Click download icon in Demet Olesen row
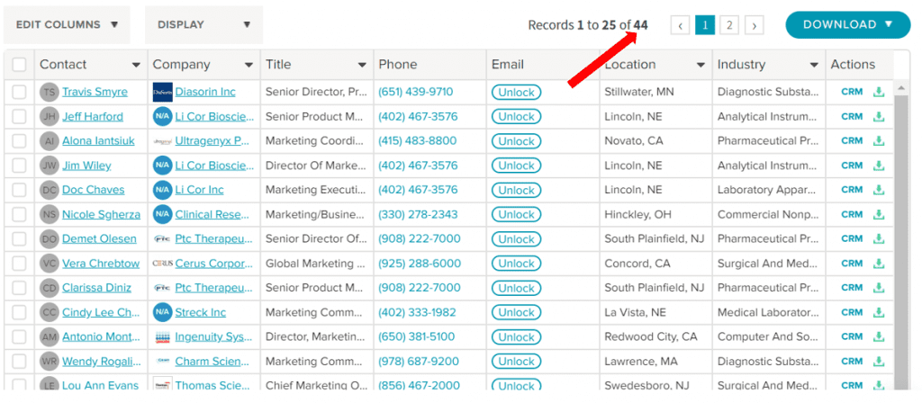This screenshot has height=403, width=922. point(879,238)
